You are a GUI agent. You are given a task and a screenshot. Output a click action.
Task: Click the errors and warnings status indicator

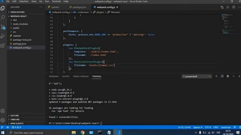pyautogui.click(x=16, y=127)
